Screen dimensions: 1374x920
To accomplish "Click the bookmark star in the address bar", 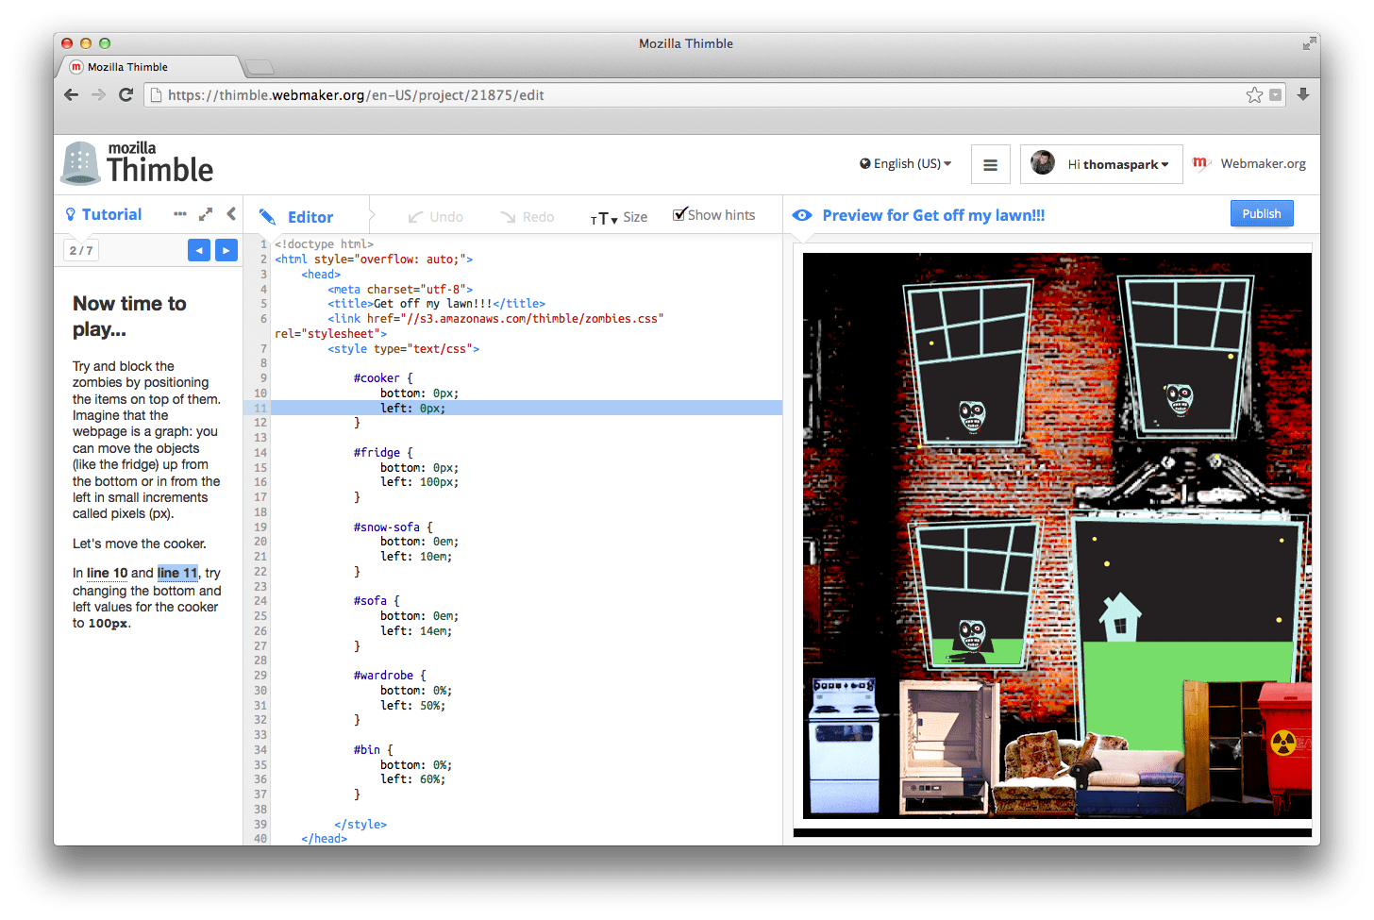I will coord(1255,94).
